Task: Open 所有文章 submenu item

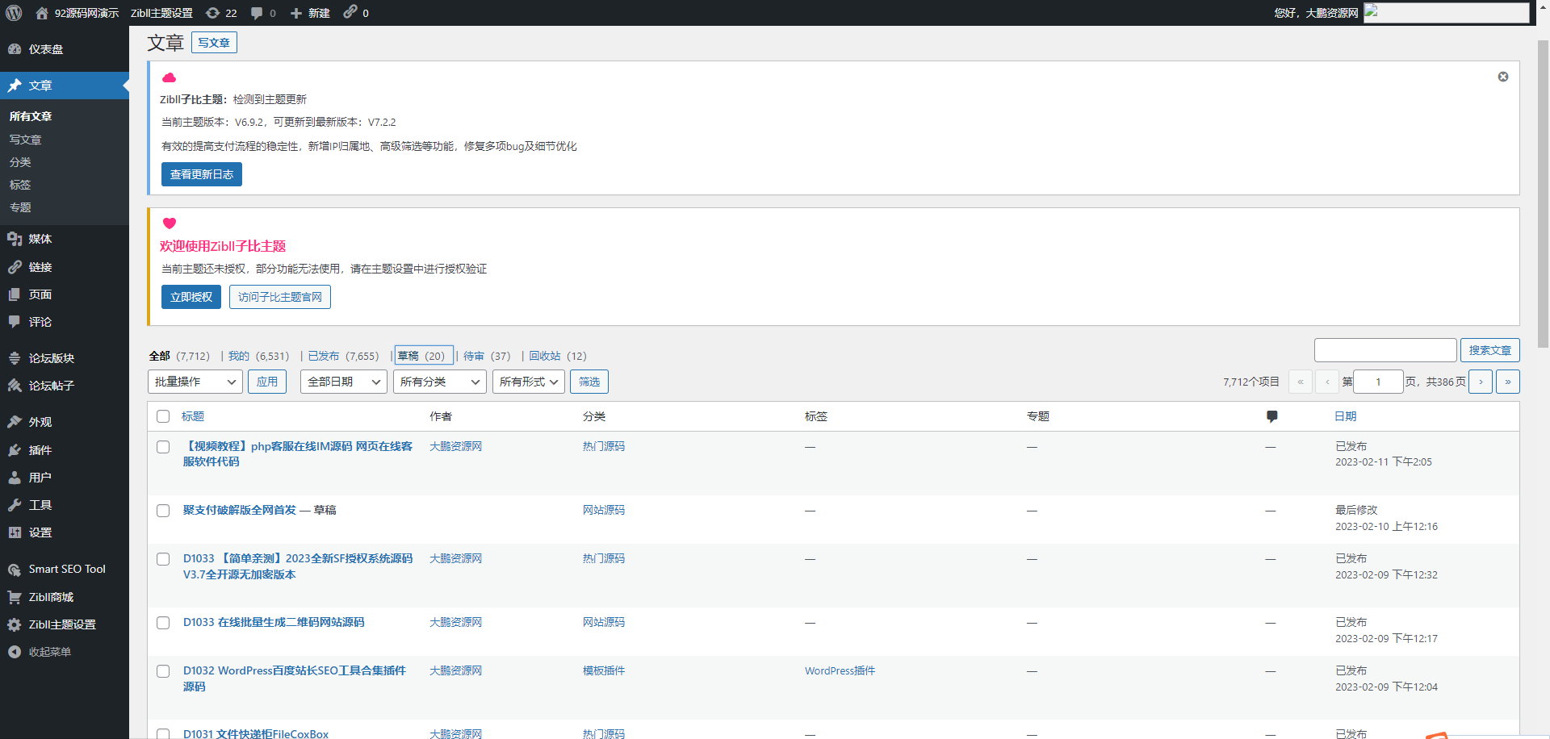Action: [x=31, y=116]
